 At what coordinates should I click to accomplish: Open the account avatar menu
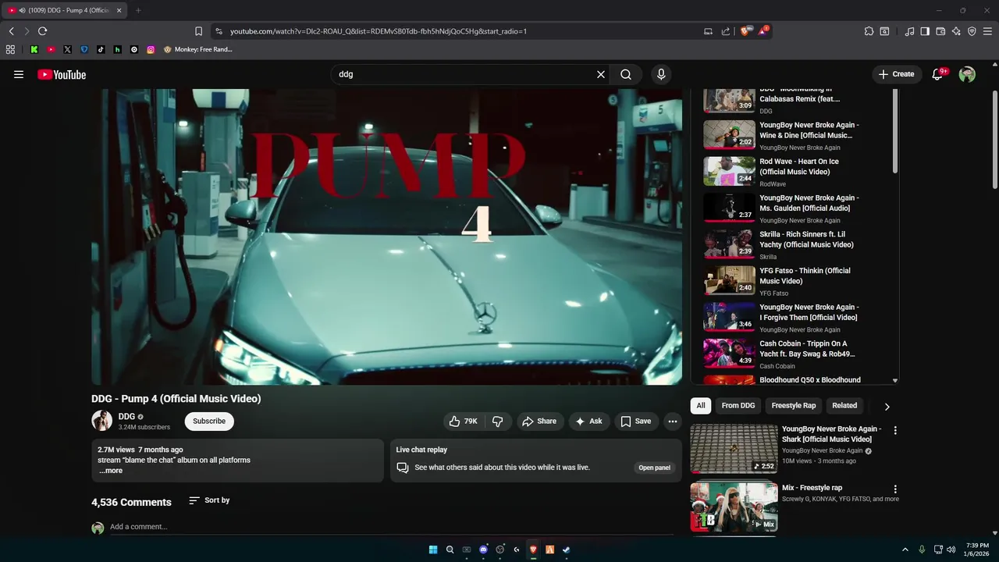pyautogui.click(x=967, y=74)
